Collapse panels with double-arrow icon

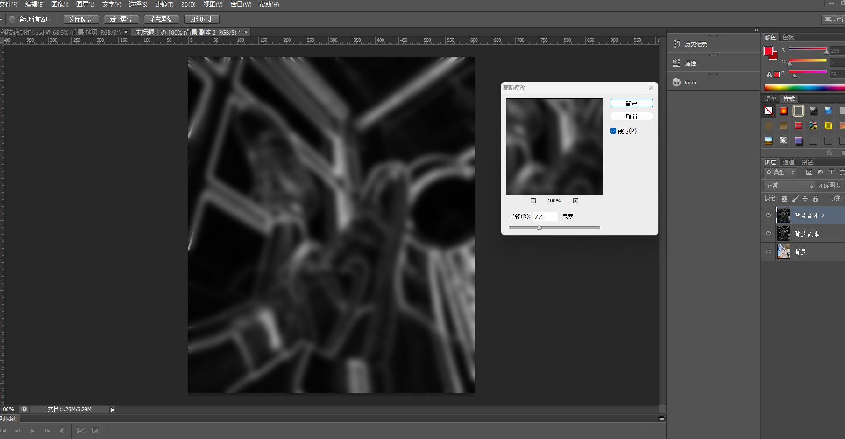tap(756, 30)
